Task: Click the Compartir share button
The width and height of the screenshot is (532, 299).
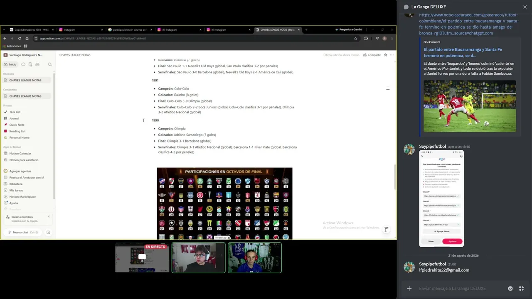Action: click(x=372, y=55)
